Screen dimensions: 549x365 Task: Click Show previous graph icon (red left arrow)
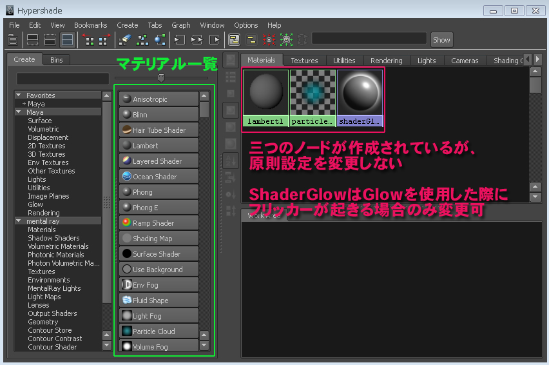88,39
